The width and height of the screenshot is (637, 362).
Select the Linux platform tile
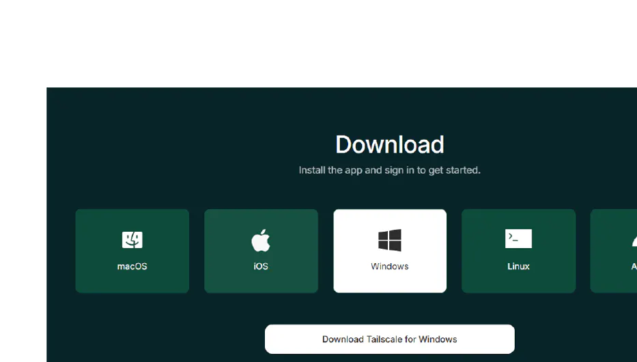pyautogui.click(x=518, y=251)
